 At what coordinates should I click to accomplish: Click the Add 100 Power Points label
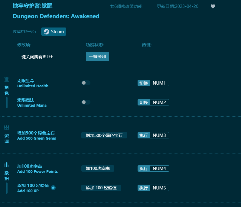37,172
